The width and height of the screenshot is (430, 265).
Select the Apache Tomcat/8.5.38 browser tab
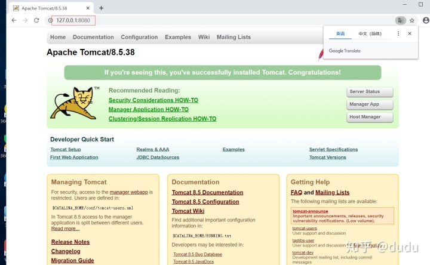(x=51, y=8)
